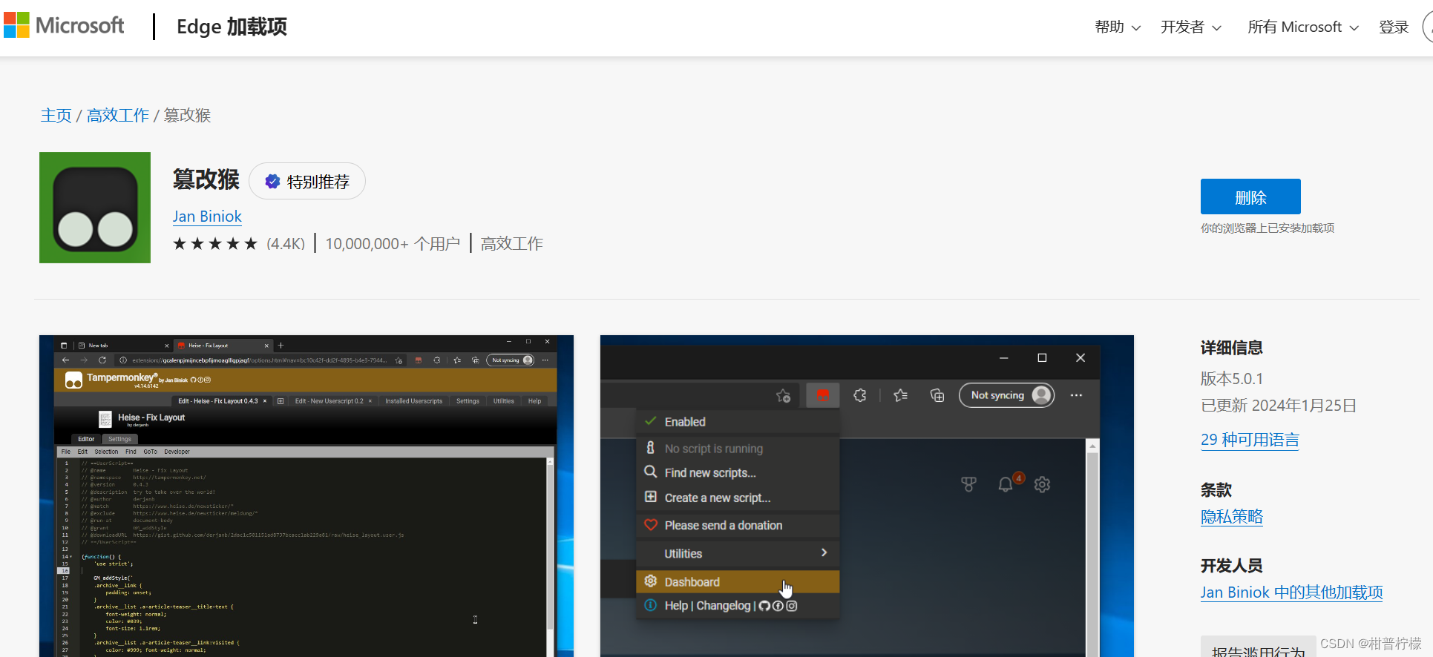Viewport: 1433px width, 657px height.
Task: Open the 高效工作 breadcrumb link
Action: point(118,115)
